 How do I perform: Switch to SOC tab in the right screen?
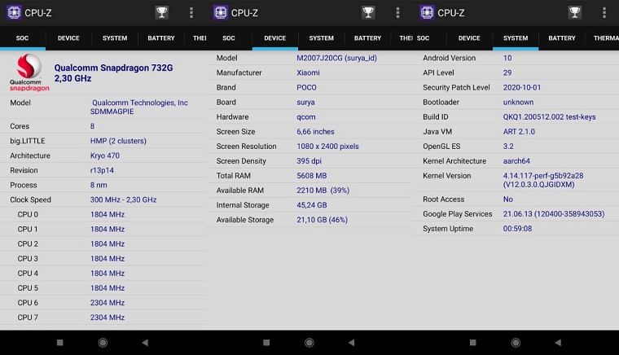click(x=424, y=38)
